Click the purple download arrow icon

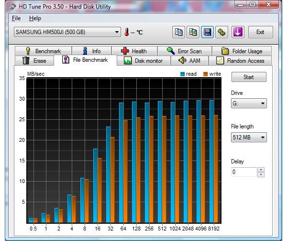pyautogui.click(x=238, y=32)
